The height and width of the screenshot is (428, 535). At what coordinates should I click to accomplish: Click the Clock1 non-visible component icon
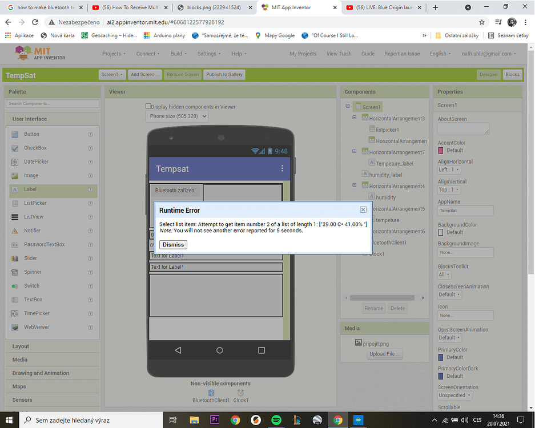pos(240,393)
